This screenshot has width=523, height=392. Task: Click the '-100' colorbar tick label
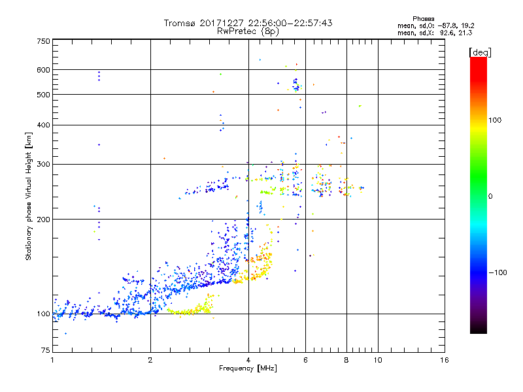coord(498,272)
